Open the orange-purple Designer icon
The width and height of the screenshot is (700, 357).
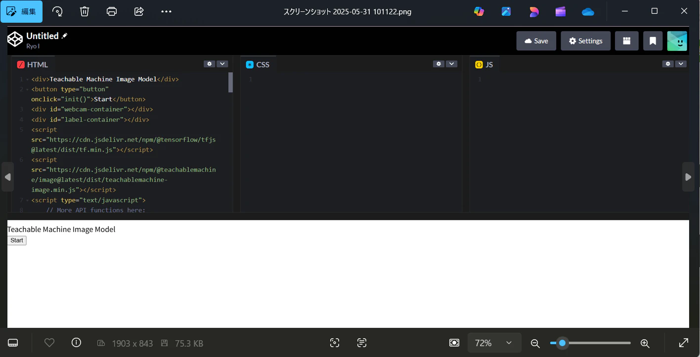tap(534, 11)
